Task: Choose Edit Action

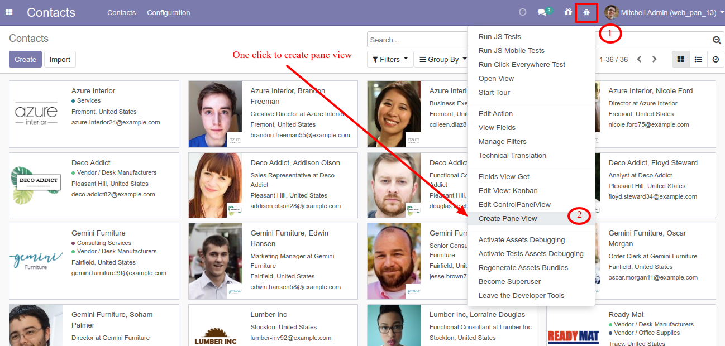Action: [495, 114]
